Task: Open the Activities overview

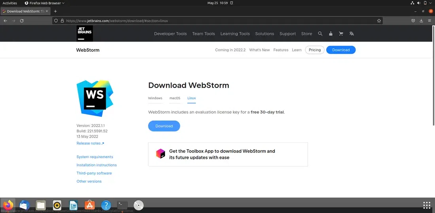Action: click(x=10, y=3)
